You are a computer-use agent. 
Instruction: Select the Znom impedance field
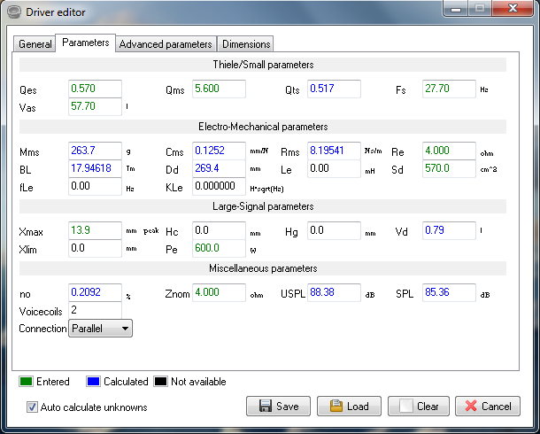219,292
